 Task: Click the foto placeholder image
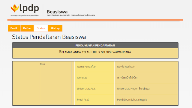click(56, 83)
